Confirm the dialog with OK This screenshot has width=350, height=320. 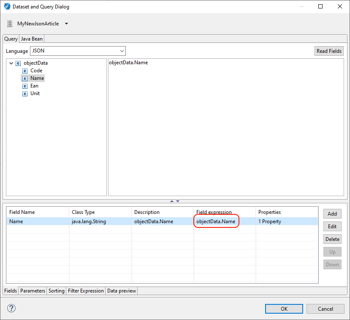coord(284,309)
